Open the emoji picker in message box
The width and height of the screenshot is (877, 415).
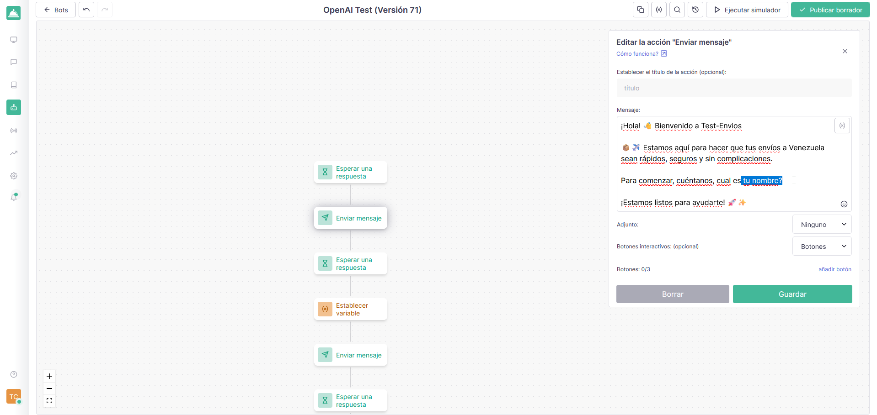844,204
